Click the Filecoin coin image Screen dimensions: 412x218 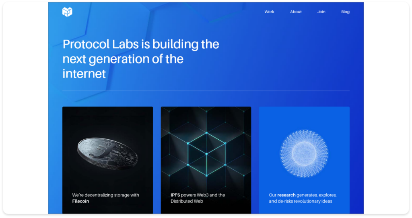coord(107,153)
